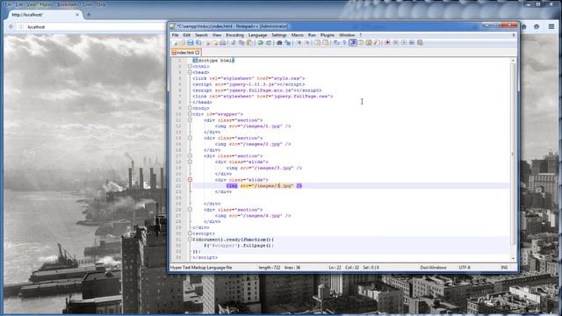Screen dimensions: 562x316
Task: Click the browser Back arrow button
Action: tap(11, 27)
